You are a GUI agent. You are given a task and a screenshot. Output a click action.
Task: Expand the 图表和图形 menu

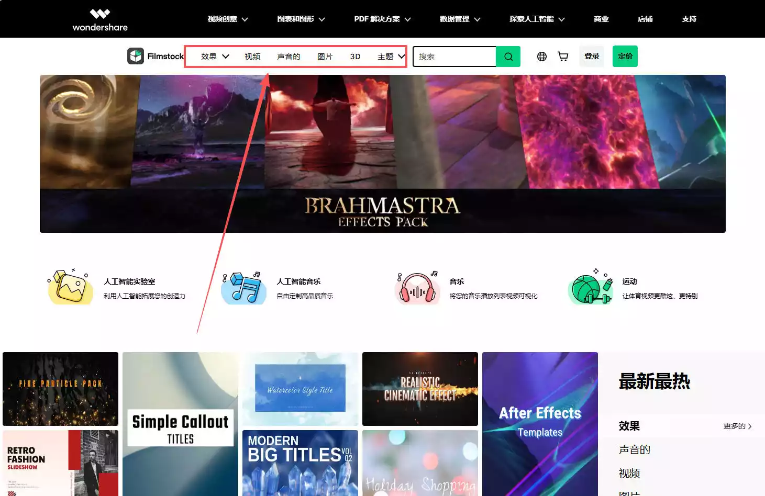(x=301, y=19)
